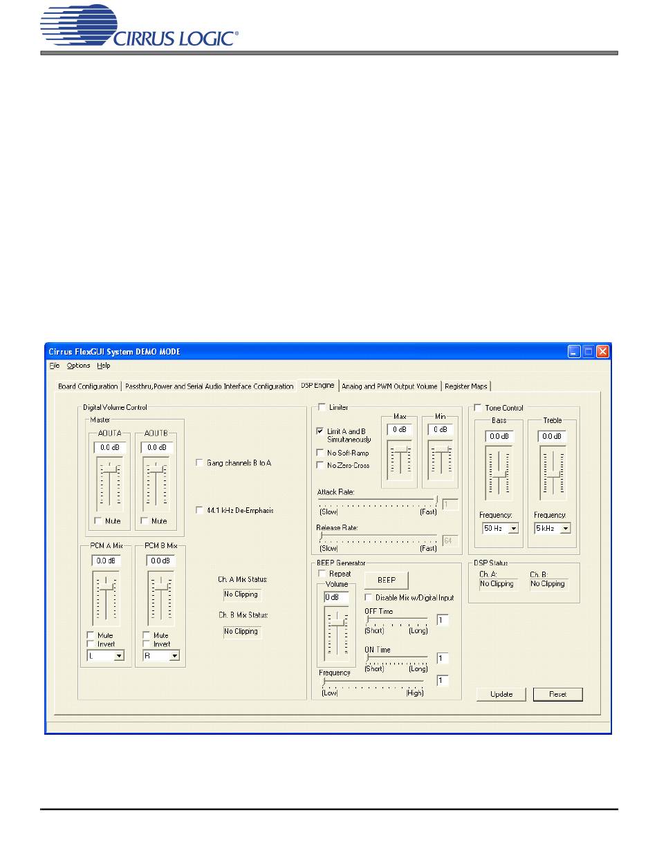Image resolution: width=657 pixels, height=864 pixels.
Task: Toggle Gang channels B to A
Action: tap(200, 462)
